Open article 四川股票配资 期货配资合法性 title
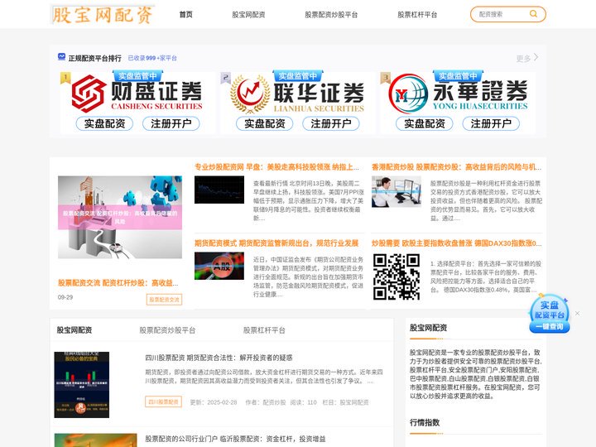Image resolution: width=596 pixels, height=447 pixels. [219, 358]
